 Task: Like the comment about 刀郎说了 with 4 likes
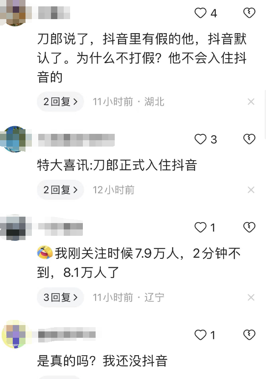[x=201, y=13]
